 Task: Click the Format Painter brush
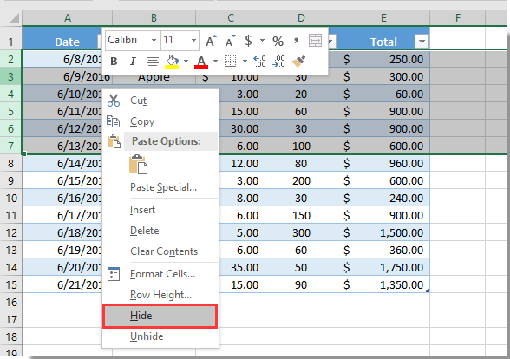(x=298, y=61)
